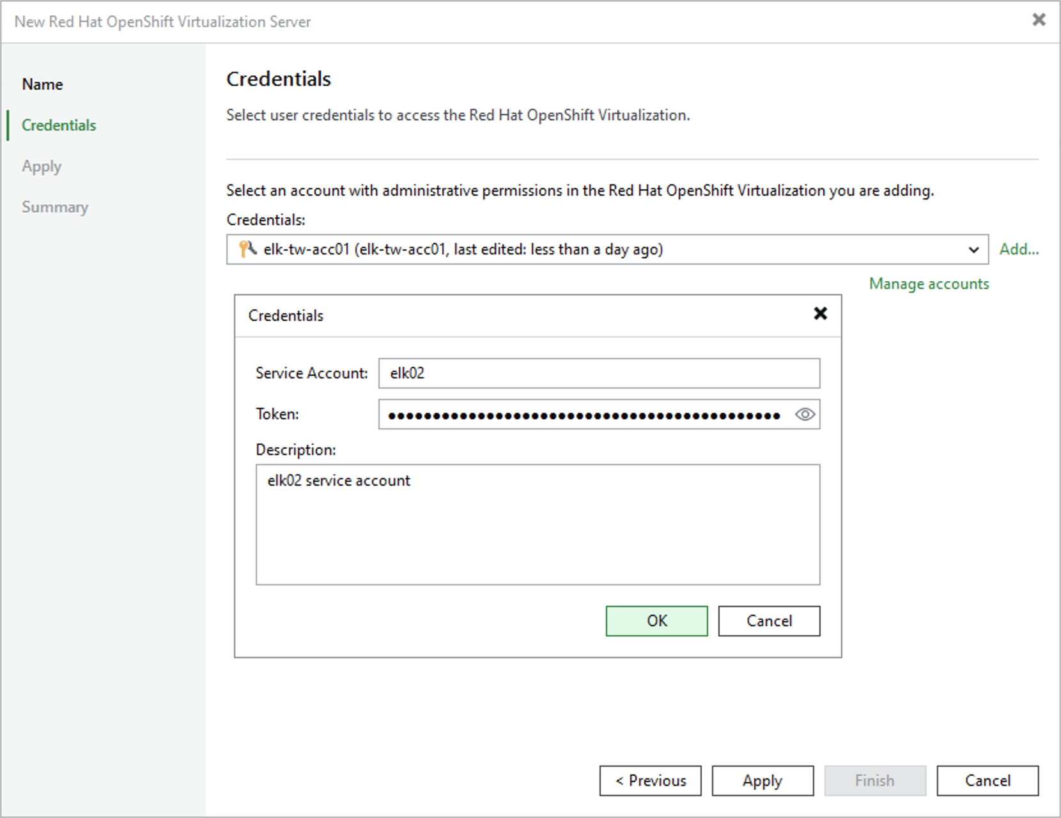This screenshot has width=1061, height=818.
Task: Click 'Select an account with administrative permissions' text
Action: coord(580,190)
